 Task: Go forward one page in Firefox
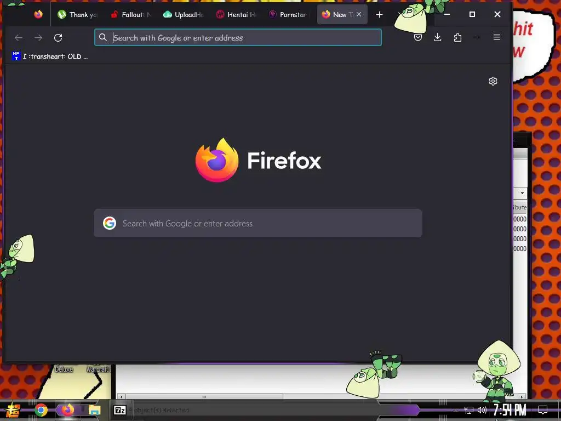[38, 38]
